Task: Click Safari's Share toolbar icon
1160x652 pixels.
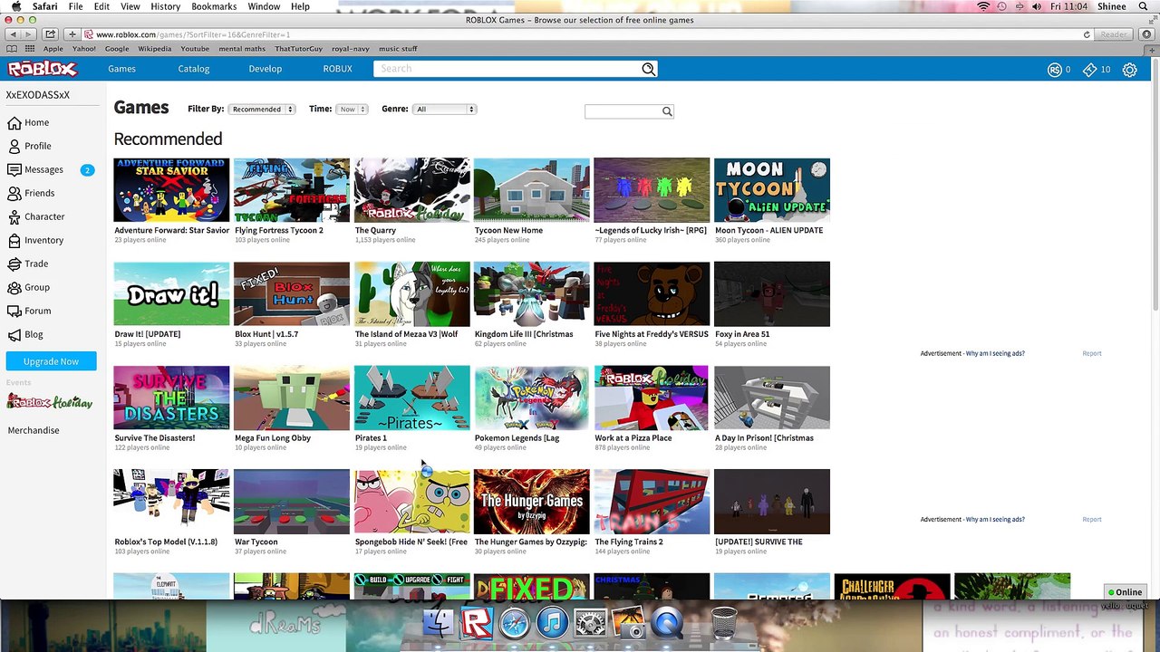Action: click(x=51, y=34)
